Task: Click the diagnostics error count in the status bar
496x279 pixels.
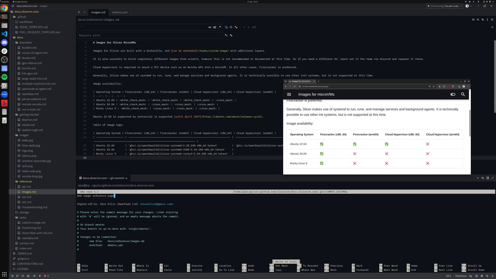Action: [x=46, y=276]
